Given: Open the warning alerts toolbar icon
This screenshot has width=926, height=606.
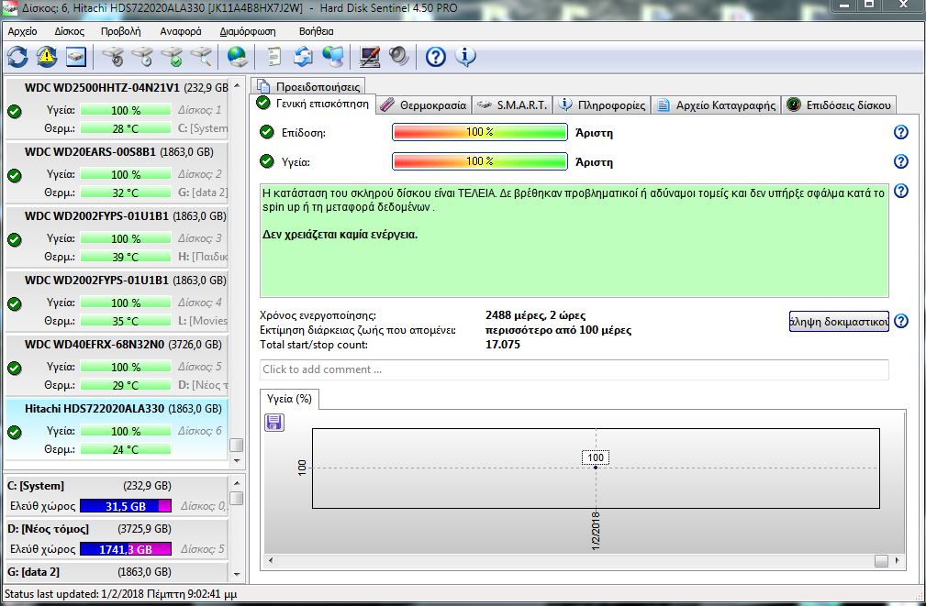Looking at the screenshot, I should [x=47, y=57].
